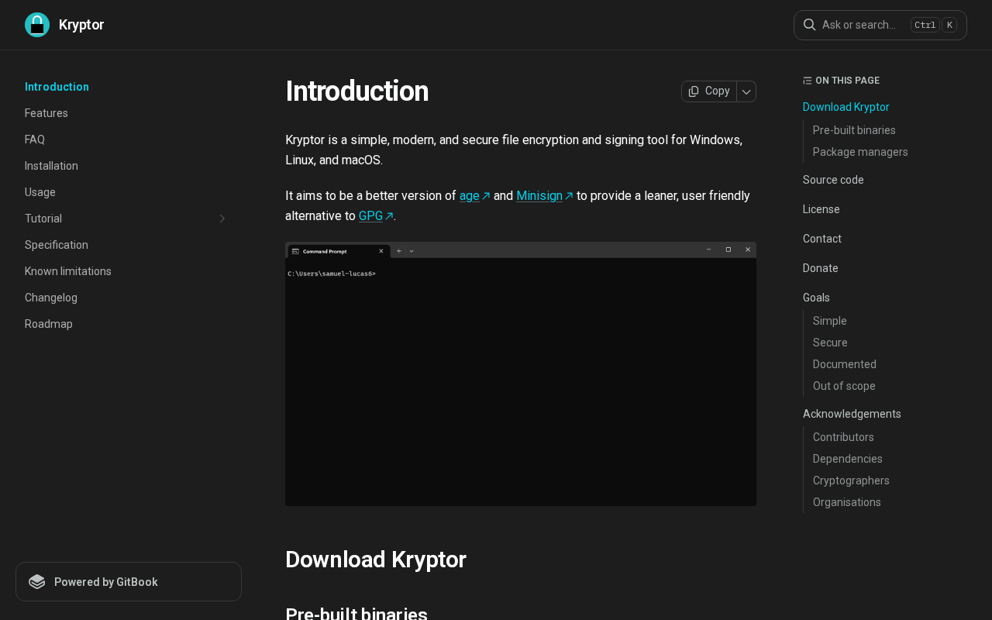Click the GitBook logo icon
992x620 pixels.
tap(37, 582)
